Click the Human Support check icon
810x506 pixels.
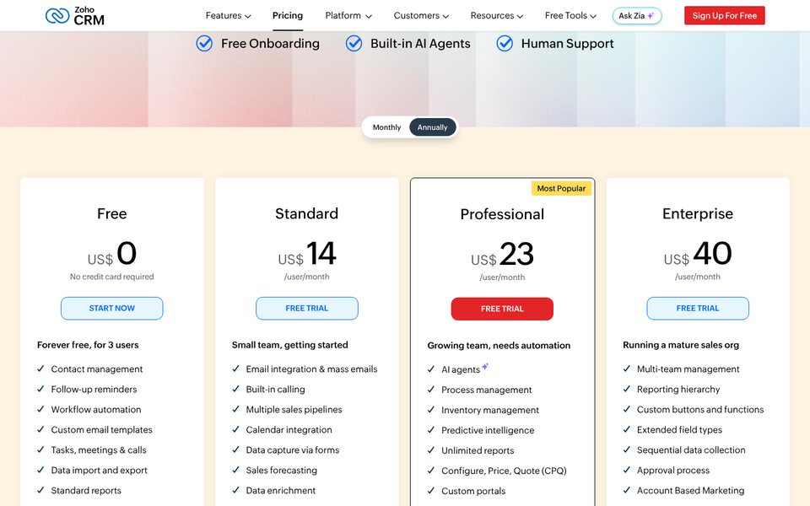click(x=505, y=43)
